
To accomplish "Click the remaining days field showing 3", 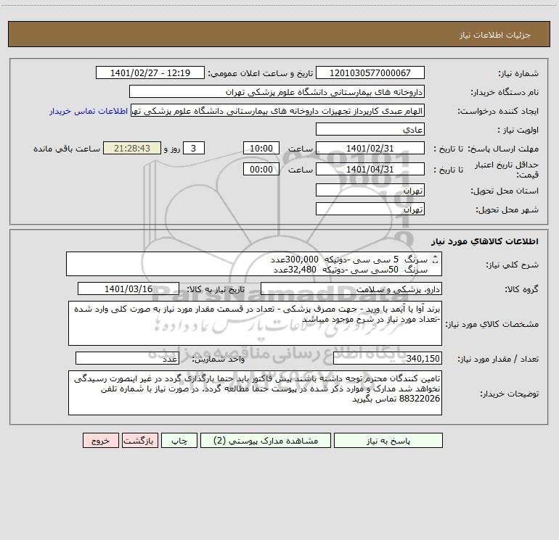I will 194,148.
